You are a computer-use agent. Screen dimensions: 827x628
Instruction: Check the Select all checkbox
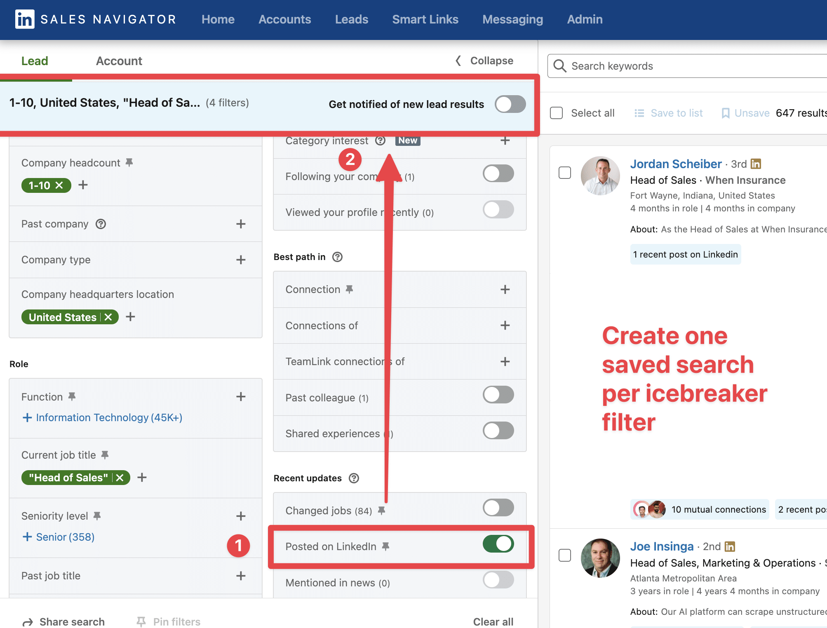point(556,113)
